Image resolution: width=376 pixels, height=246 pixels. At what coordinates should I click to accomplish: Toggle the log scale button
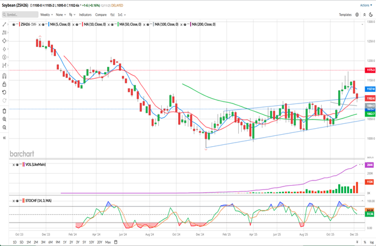tap(371, 242)
